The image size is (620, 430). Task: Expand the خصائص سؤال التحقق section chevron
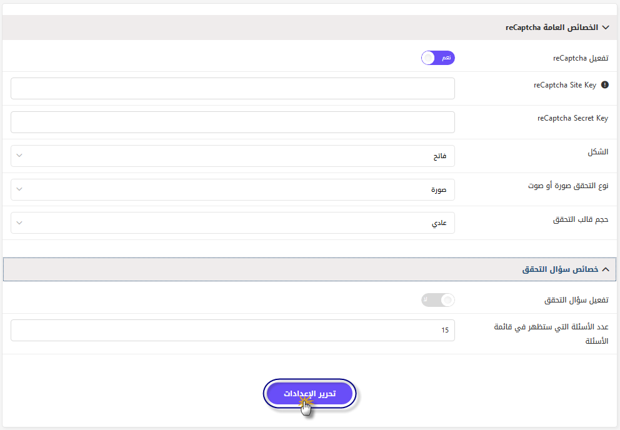tap(606, 269)
